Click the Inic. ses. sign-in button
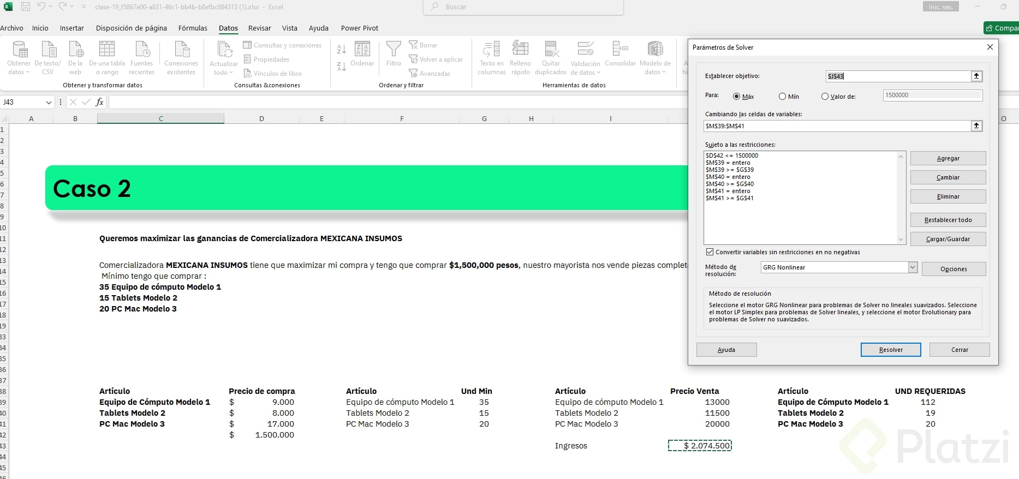Image resolution: width=1019 pixels, height=479 pixels. (x=940, y=7)
